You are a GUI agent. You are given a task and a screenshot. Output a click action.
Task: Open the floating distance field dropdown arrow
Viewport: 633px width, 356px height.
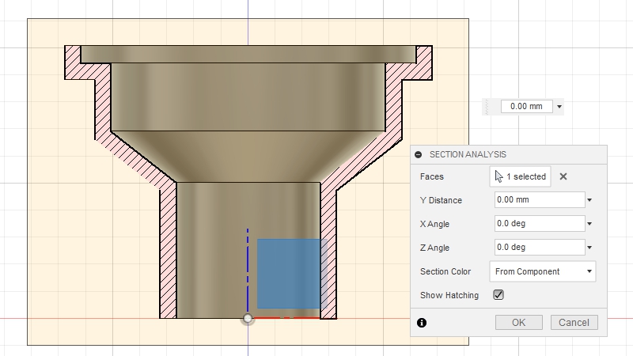point(559,107)
